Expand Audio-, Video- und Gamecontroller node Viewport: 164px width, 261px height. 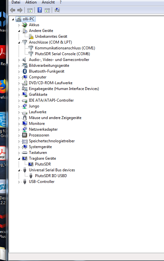pyautogui.click(x=19, y=60)
